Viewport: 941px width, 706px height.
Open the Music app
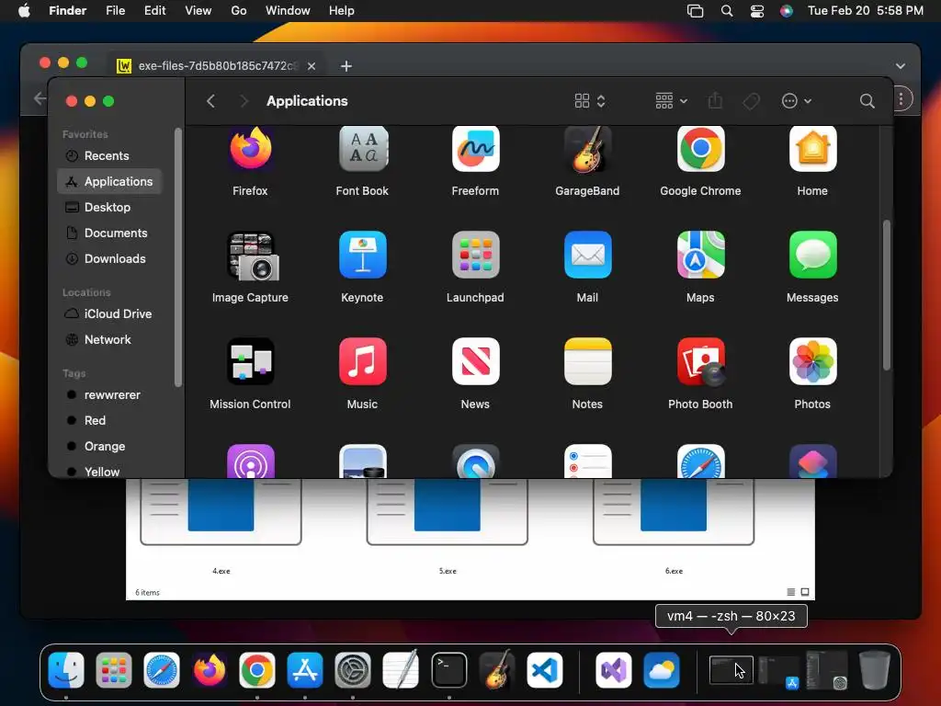(362, 361)
